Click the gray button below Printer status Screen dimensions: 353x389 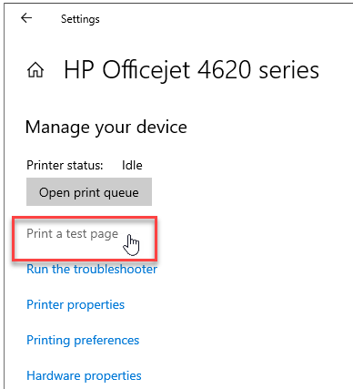[x=89, y=192]
